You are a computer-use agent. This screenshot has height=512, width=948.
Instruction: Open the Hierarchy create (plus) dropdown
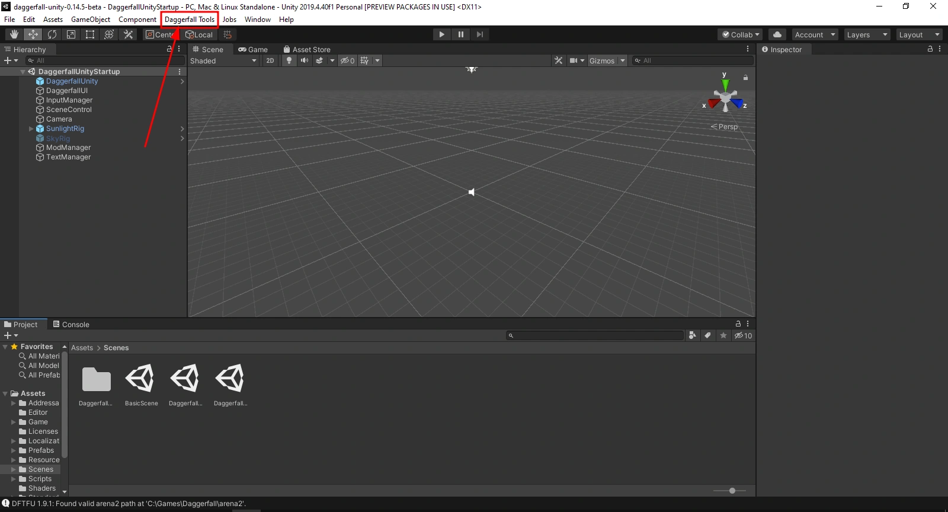[x=11, y=60]
